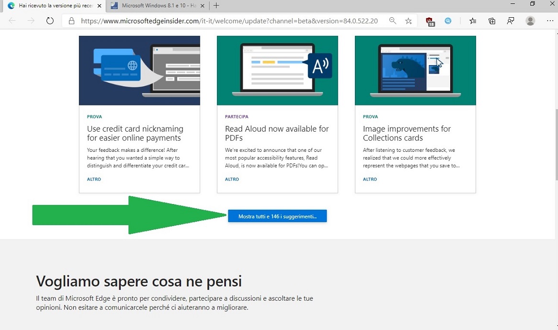
Task: Select the 'Hai ricevuto la versione più recente' tab
Action: tap(55, 6)
